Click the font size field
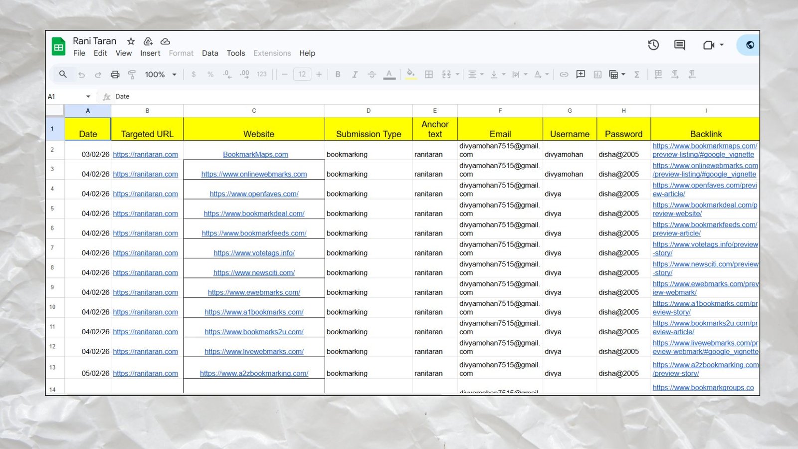The height and width of the screenshot is (449, 798). pyautogui.click(x=302, y=74)
